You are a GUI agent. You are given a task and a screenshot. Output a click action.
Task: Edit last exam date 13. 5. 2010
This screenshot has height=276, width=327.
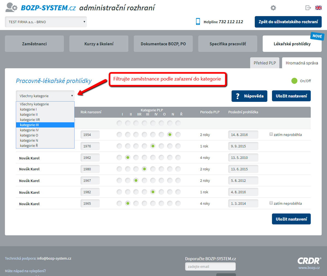tap(243, 157)
